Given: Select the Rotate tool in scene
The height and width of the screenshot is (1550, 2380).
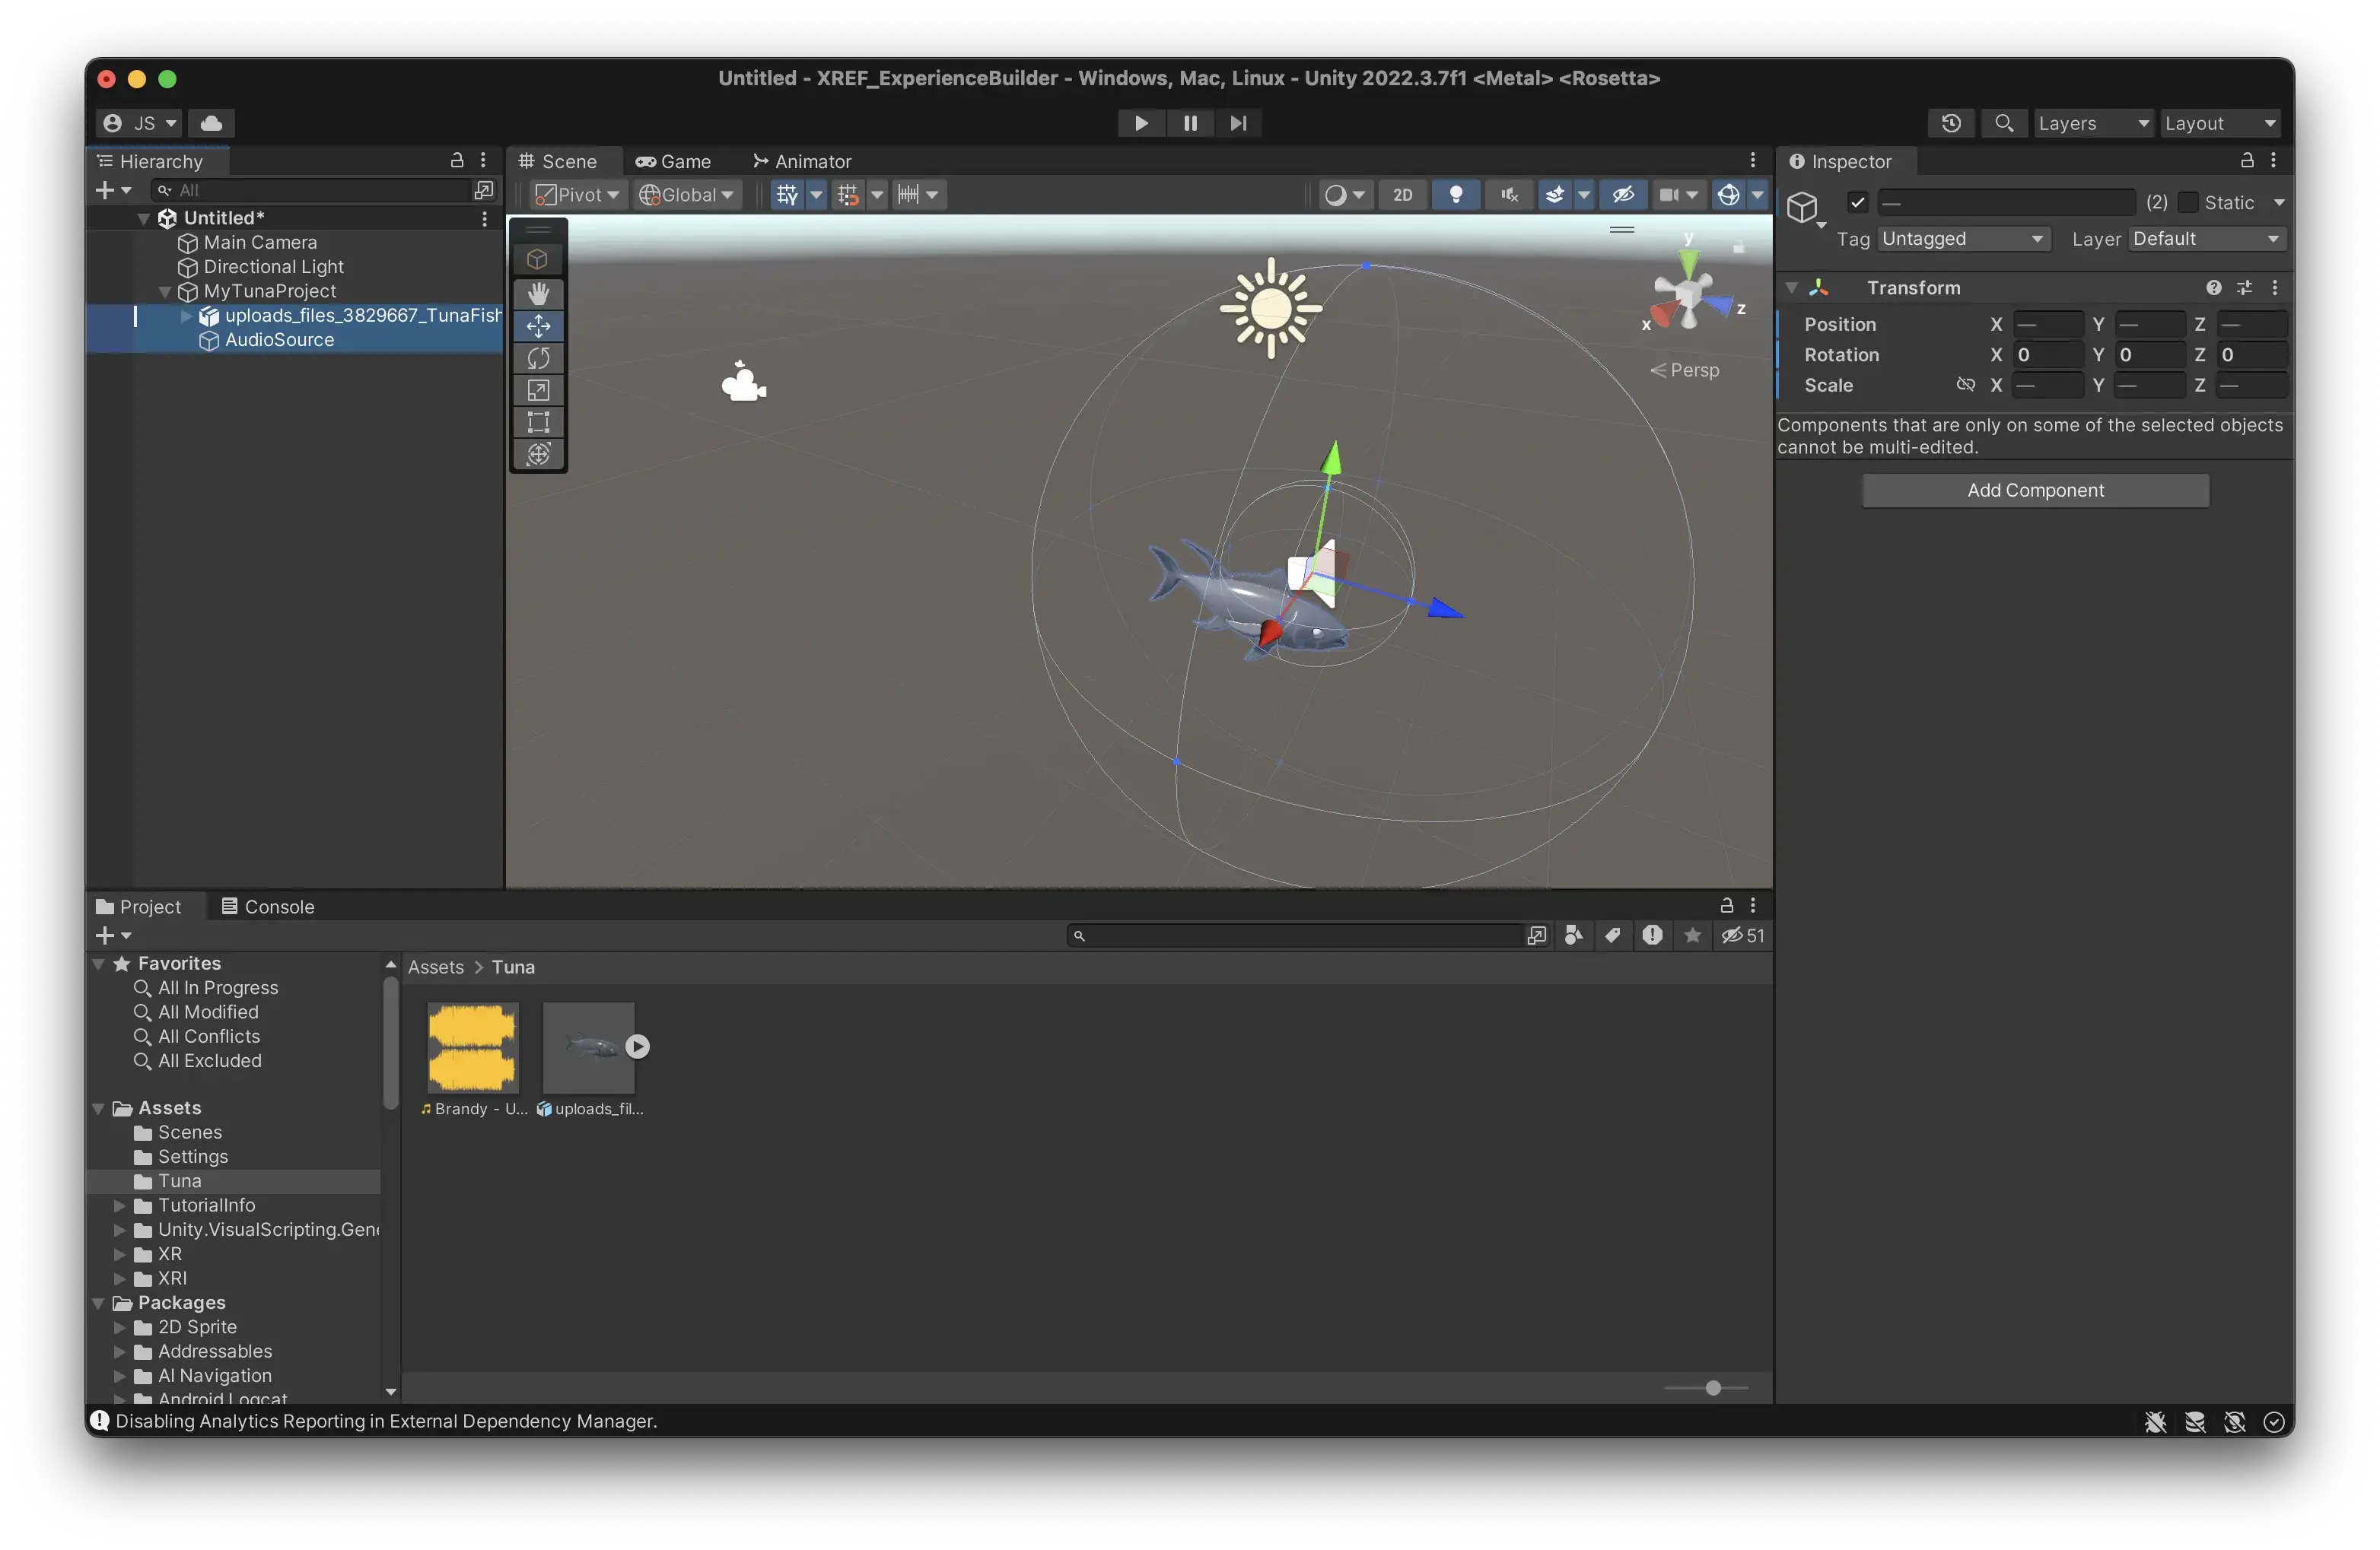Looking at the screenshot, I should pyautogui.click(x=538, y=357).
